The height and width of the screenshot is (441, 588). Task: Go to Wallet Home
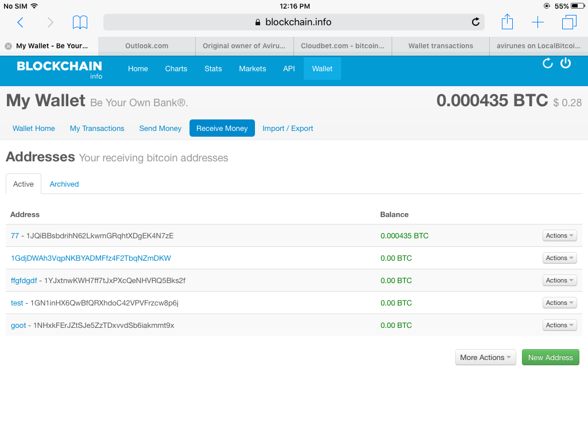34,129
